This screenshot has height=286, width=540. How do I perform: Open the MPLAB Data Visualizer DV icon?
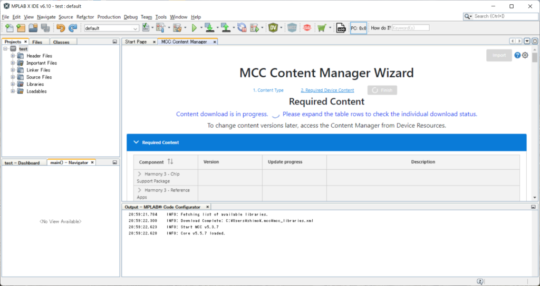273,28
